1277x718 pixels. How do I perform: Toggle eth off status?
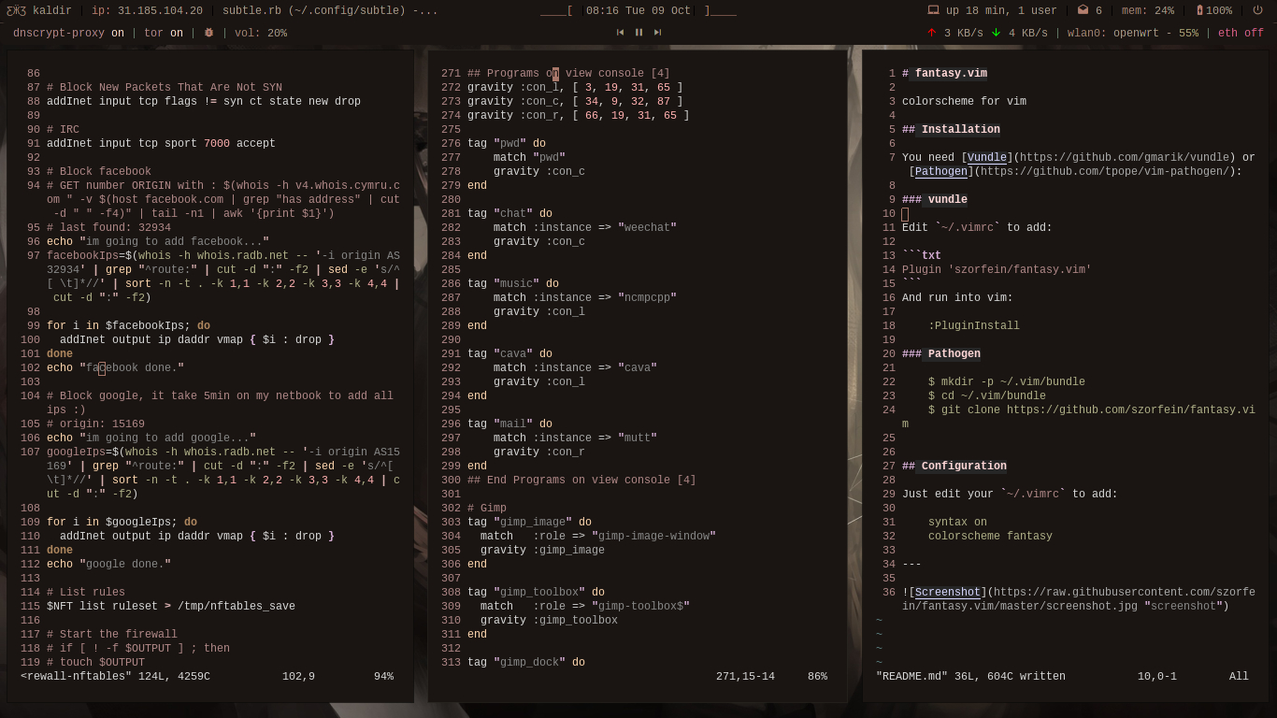pyautogui.click(x=1241, y=33)
